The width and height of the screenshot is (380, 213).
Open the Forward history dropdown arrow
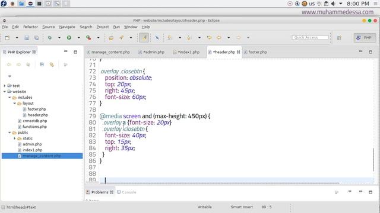coord(248,38)
